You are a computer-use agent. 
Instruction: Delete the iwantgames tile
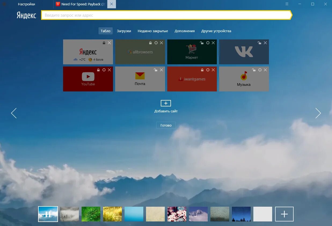[213, 70]
